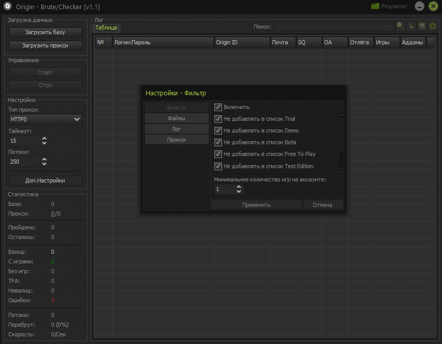Increase minimum games count
This screenshot has height=344, width=442.
click(239, 187)
